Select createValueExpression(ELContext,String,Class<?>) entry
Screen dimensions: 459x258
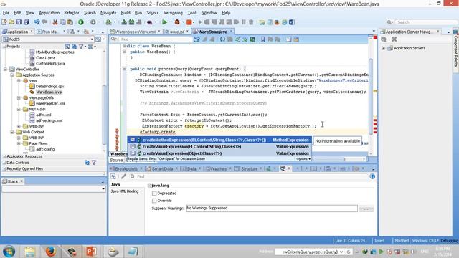pyautogui.click(x=219, y=146)
